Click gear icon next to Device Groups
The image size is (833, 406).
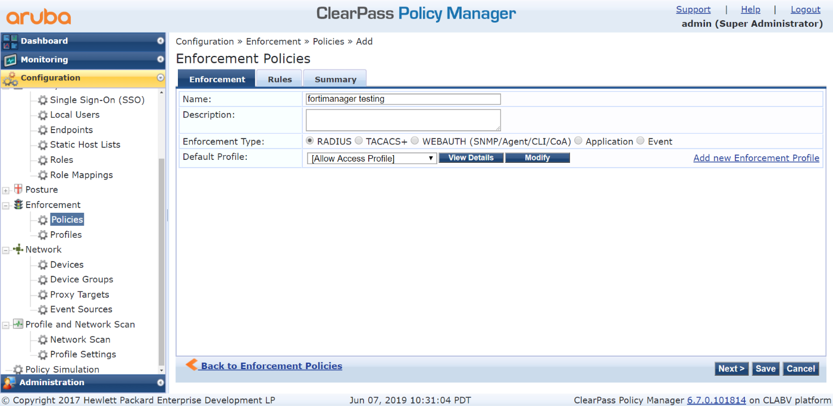click(43, 280)
